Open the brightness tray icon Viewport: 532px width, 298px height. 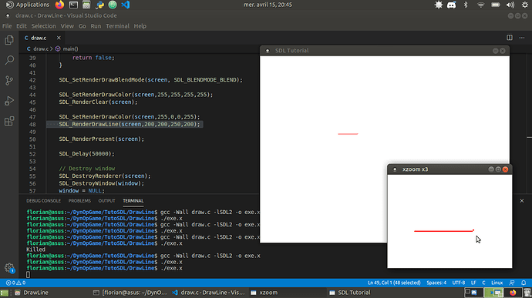coord(439,5)
